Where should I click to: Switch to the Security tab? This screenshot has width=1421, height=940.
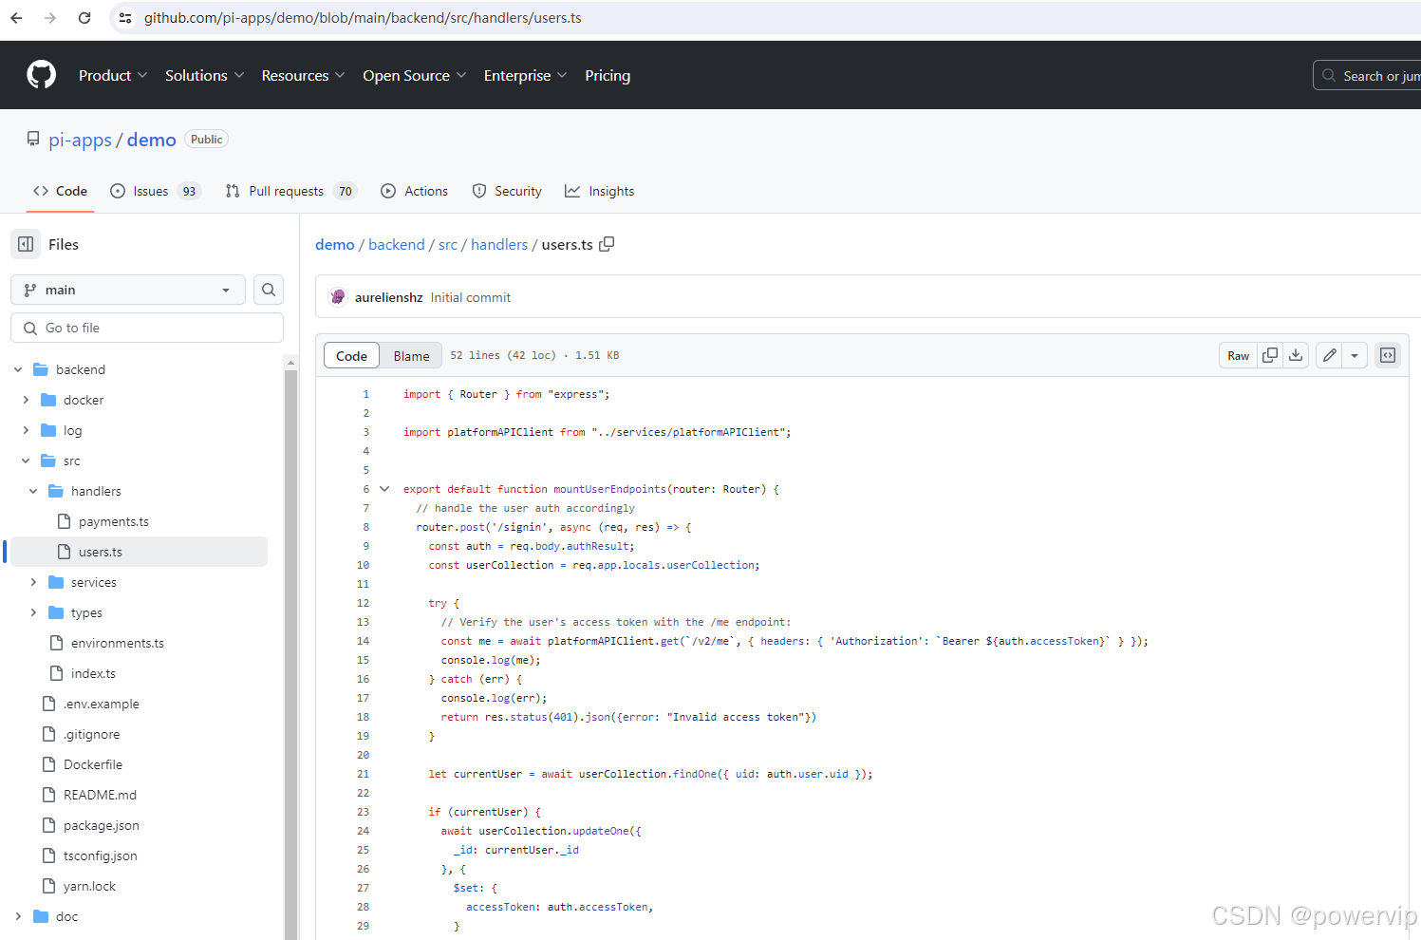(507, 191)
